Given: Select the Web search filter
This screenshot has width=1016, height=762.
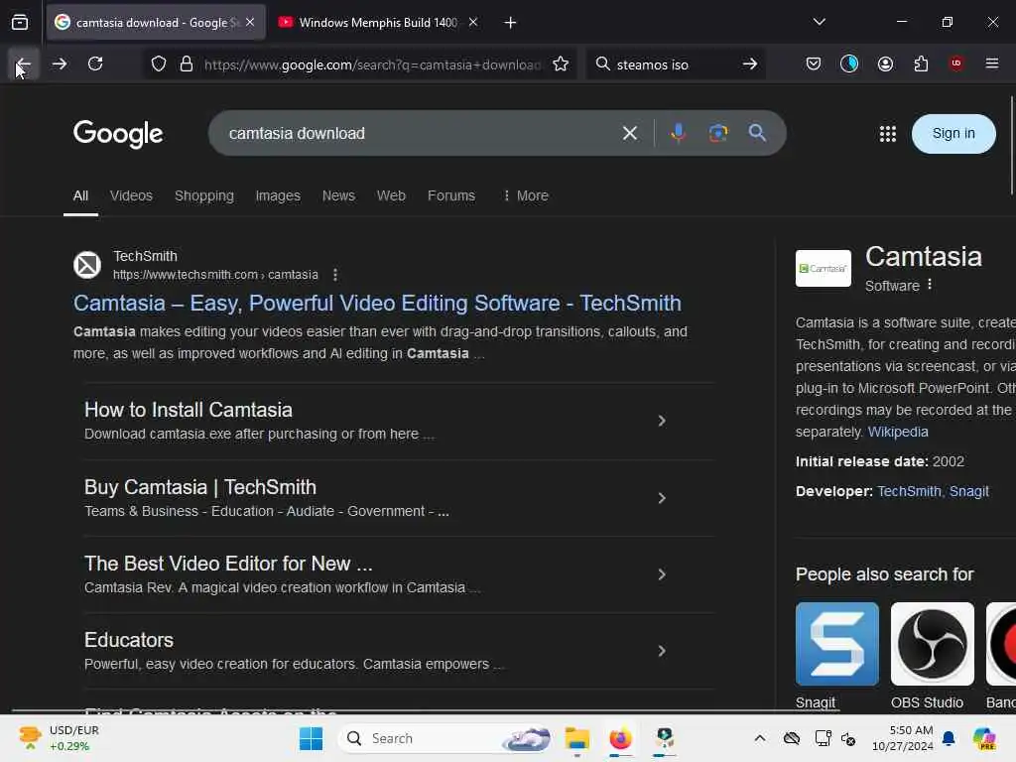Looking at the screenshot, I should pyautogui.click(x=391, y=195).
